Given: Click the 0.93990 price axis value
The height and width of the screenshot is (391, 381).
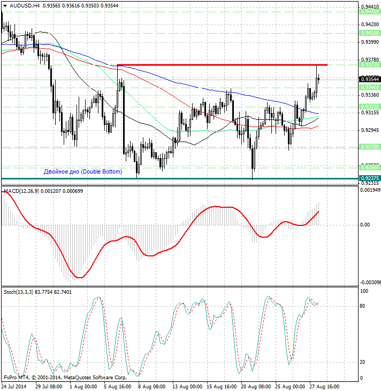Looking at the screenshot, I should 370,42.
